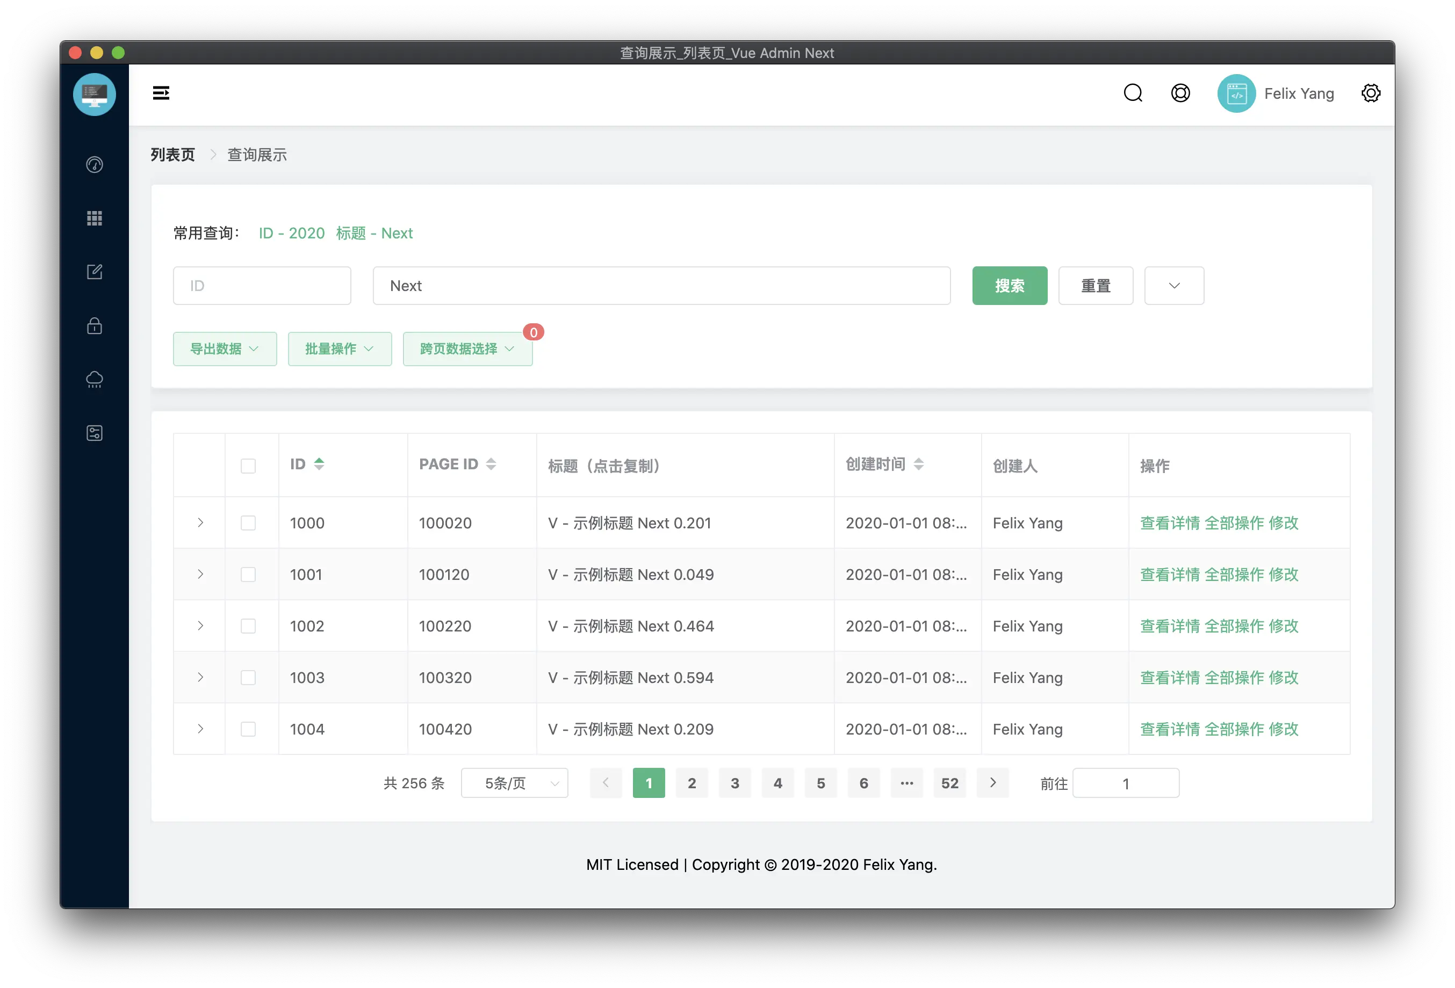Click the ID search input field
The height and width of the screenshot is (988, 1455).
tap(262, 286)
